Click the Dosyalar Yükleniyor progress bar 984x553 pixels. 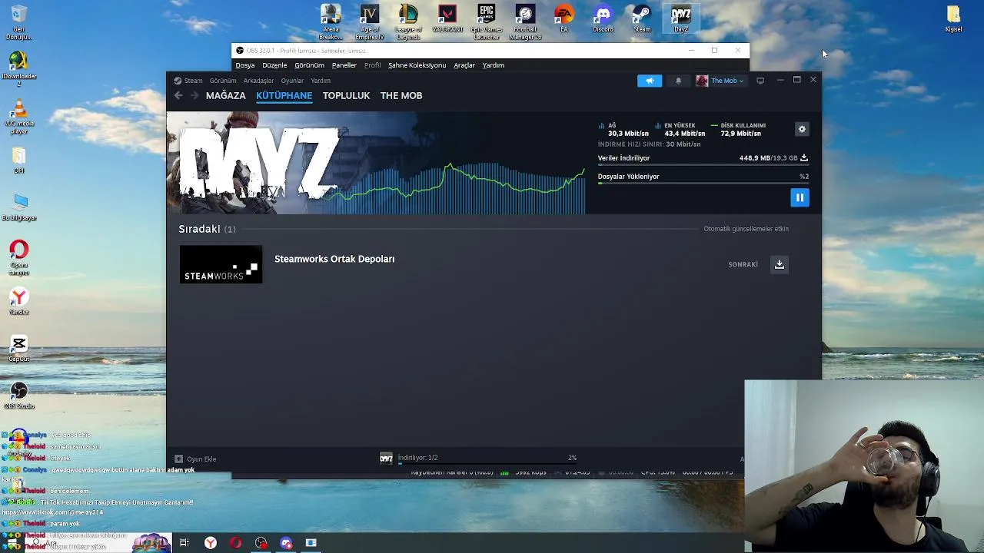coord(703,184)
